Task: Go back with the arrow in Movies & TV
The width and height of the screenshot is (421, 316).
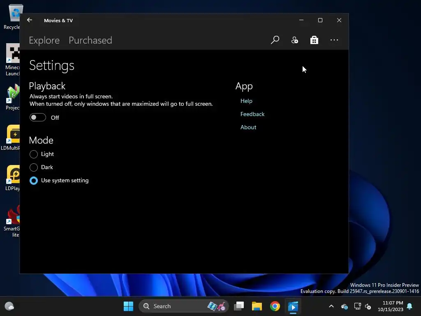Action: (30, 20)
